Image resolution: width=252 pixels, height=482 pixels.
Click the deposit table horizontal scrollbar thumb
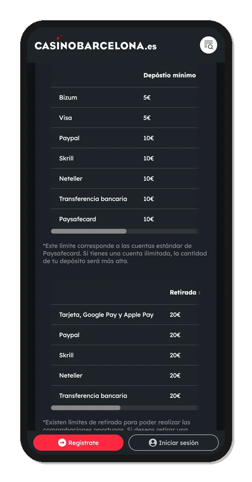[x=89, y=231]
